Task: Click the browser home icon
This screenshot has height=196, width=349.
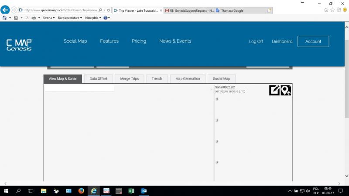Action: (x=326, y=10)
